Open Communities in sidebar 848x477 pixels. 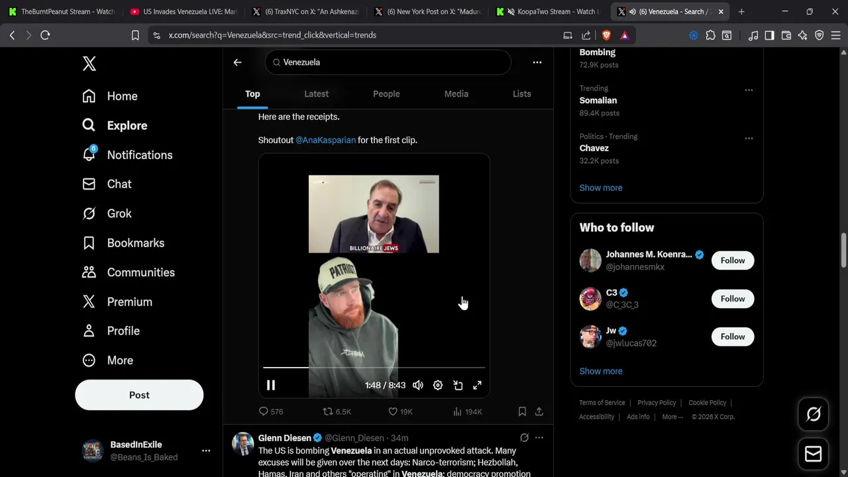point(129,272)
